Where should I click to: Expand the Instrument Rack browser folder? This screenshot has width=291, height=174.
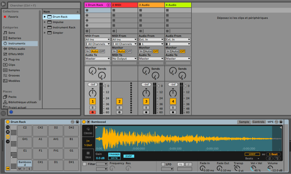point(45,28)
